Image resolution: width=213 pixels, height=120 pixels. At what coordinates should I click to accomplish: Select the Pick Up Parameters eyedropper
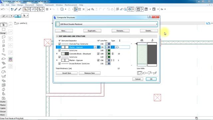(x=16, y=9)
